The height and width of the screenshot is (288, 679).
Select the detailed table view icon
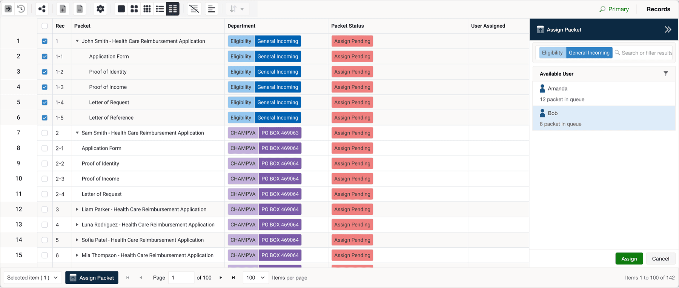(173, 9)
